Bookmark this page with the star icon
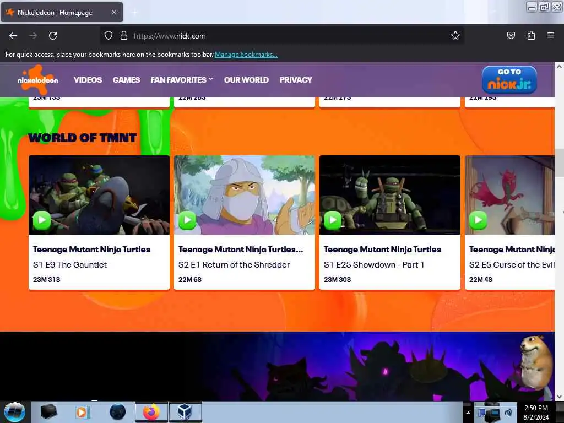The height and width of the screenshot is (423, 564). (x=455, y=36)
